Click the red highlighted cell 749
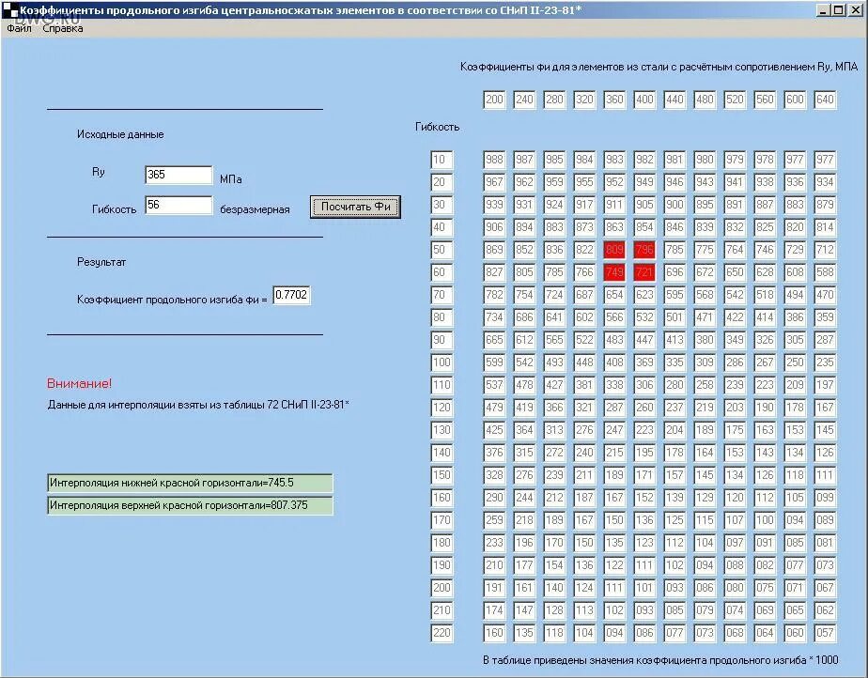Screen dimensions: 868x678 [x=614, y=272]
